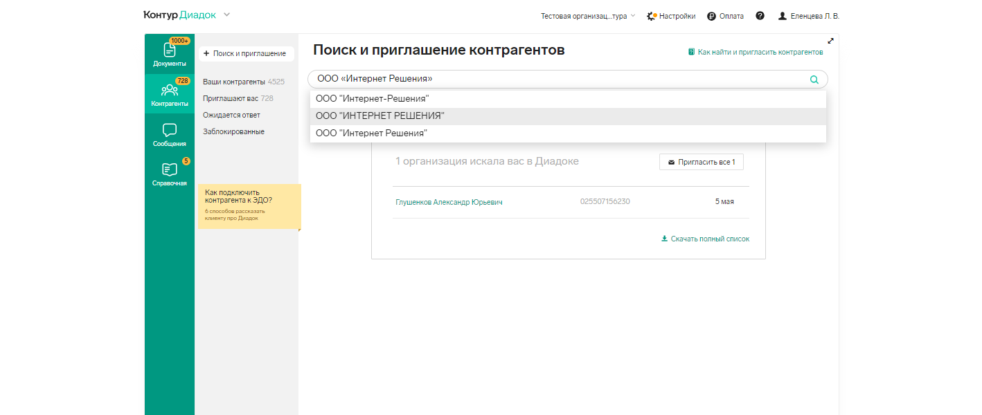Open Заблокированные list

[233, 131]
